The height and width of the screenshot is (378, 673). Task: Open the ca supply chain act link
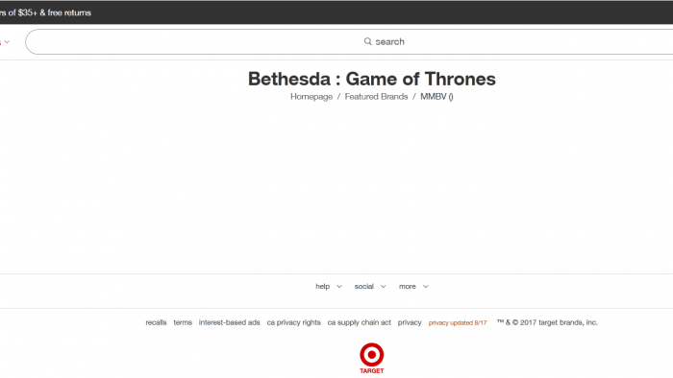pos(360,322)
